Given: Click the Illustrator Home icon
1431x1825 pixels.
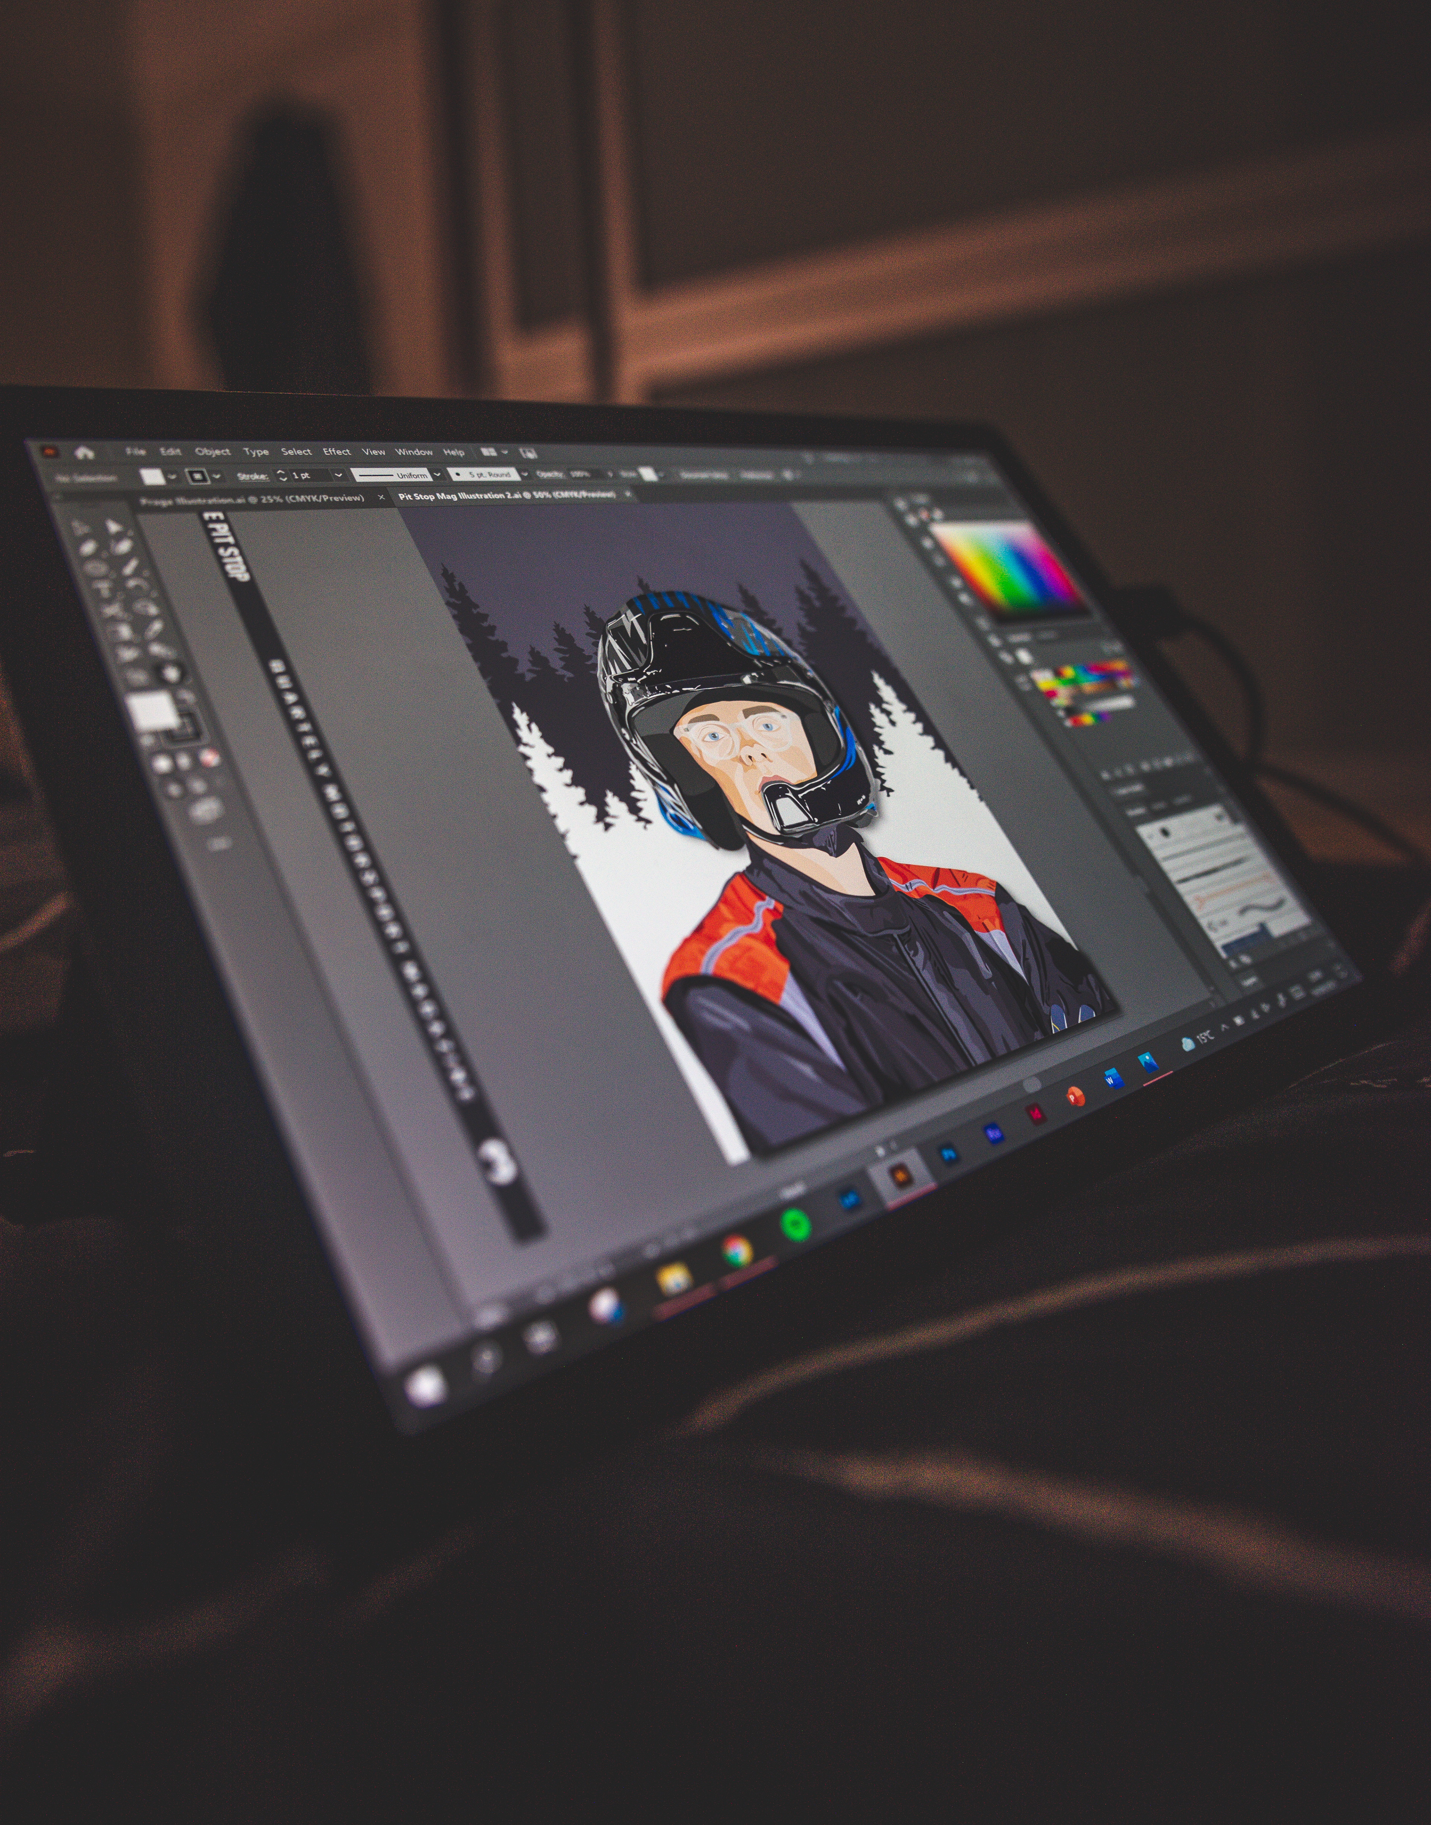Looking at the screenshot, I should (84, 453).
